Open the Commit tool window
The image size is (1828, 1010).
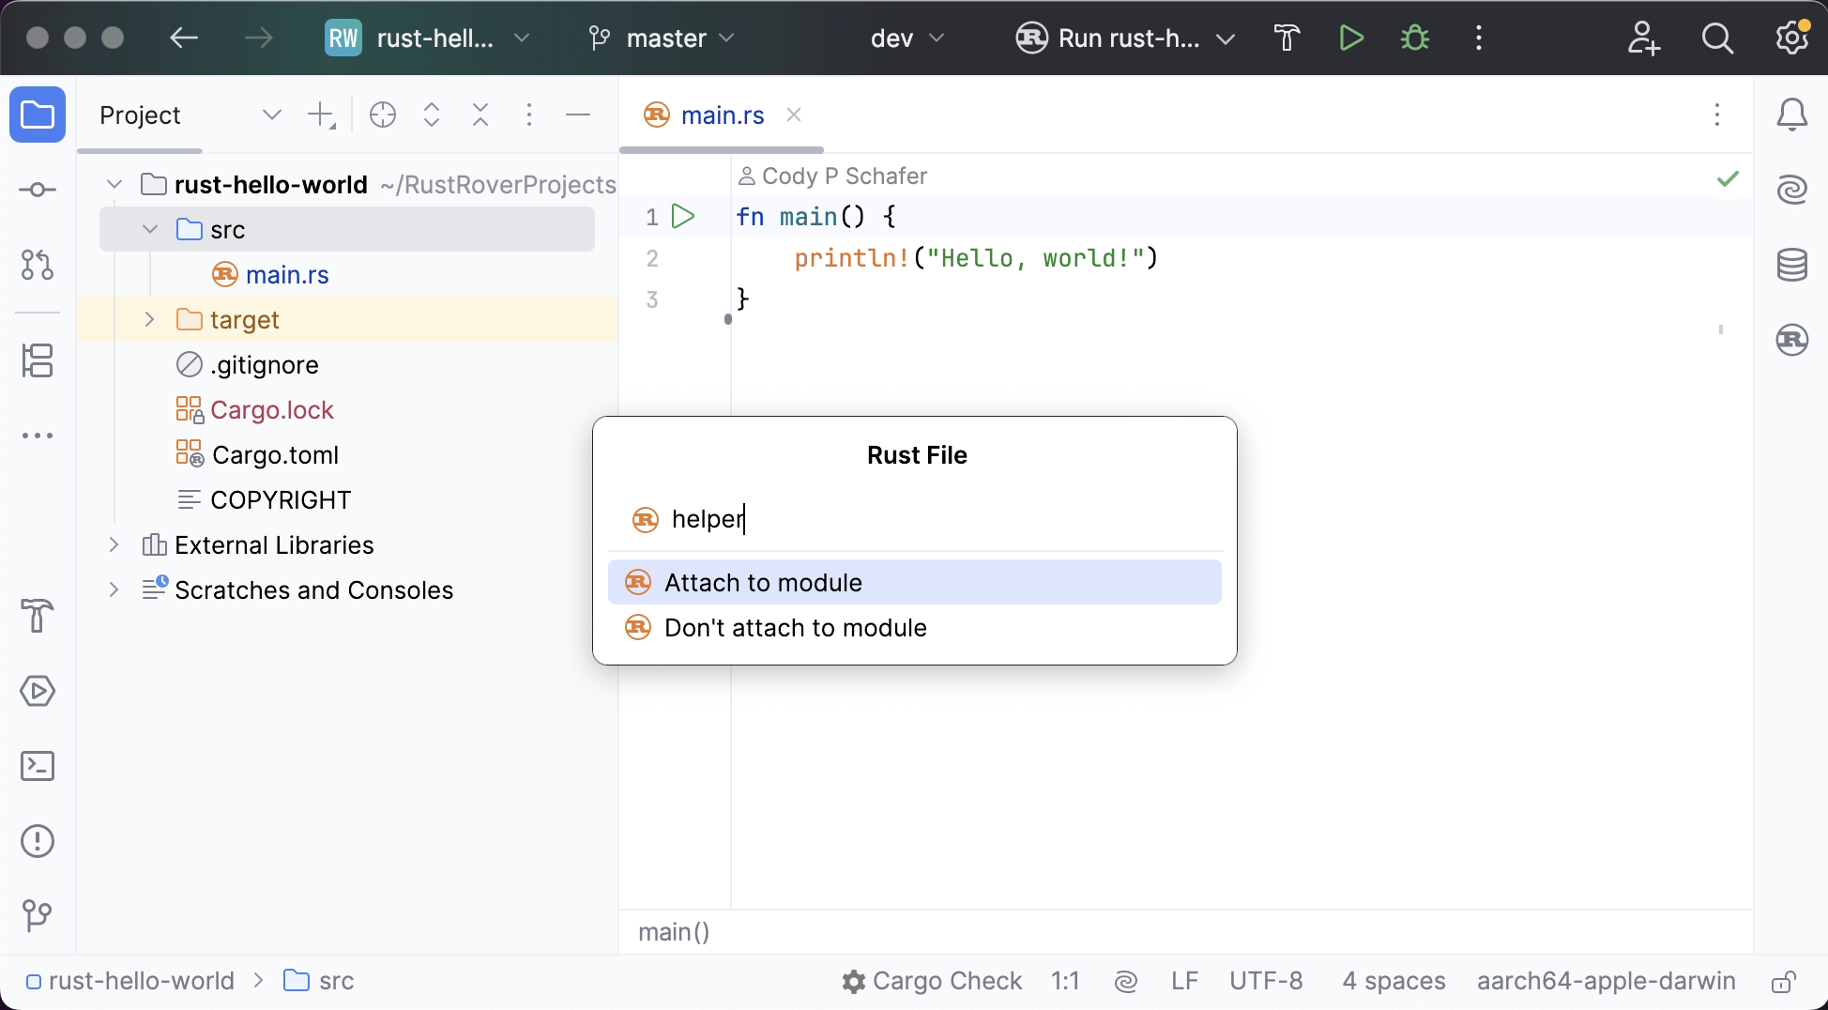38,189
